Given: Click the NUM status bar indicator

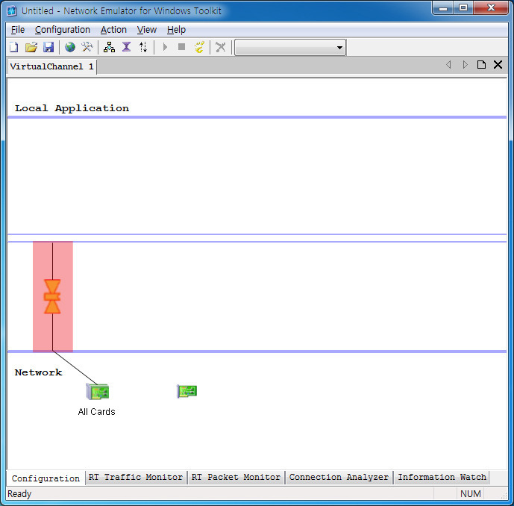Looking at the screenshot, I should click(471, 493).
